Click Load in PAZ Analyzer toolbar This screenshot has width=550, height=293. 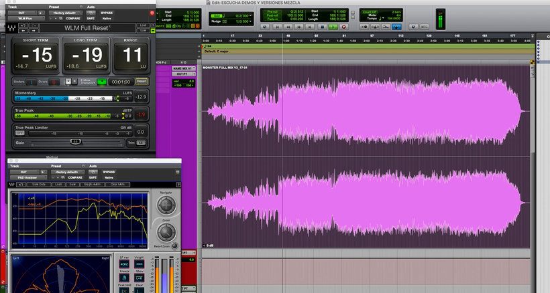tap(58, 185)
